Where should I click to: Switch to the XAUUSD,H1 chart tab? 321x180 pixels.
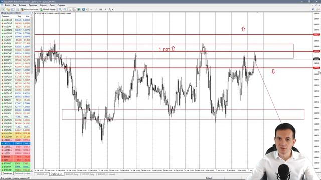coord(42,174)
